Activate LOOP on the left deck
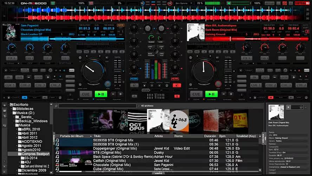The height and width of the screenshot is (176, 312). click(x=38, y=77)
